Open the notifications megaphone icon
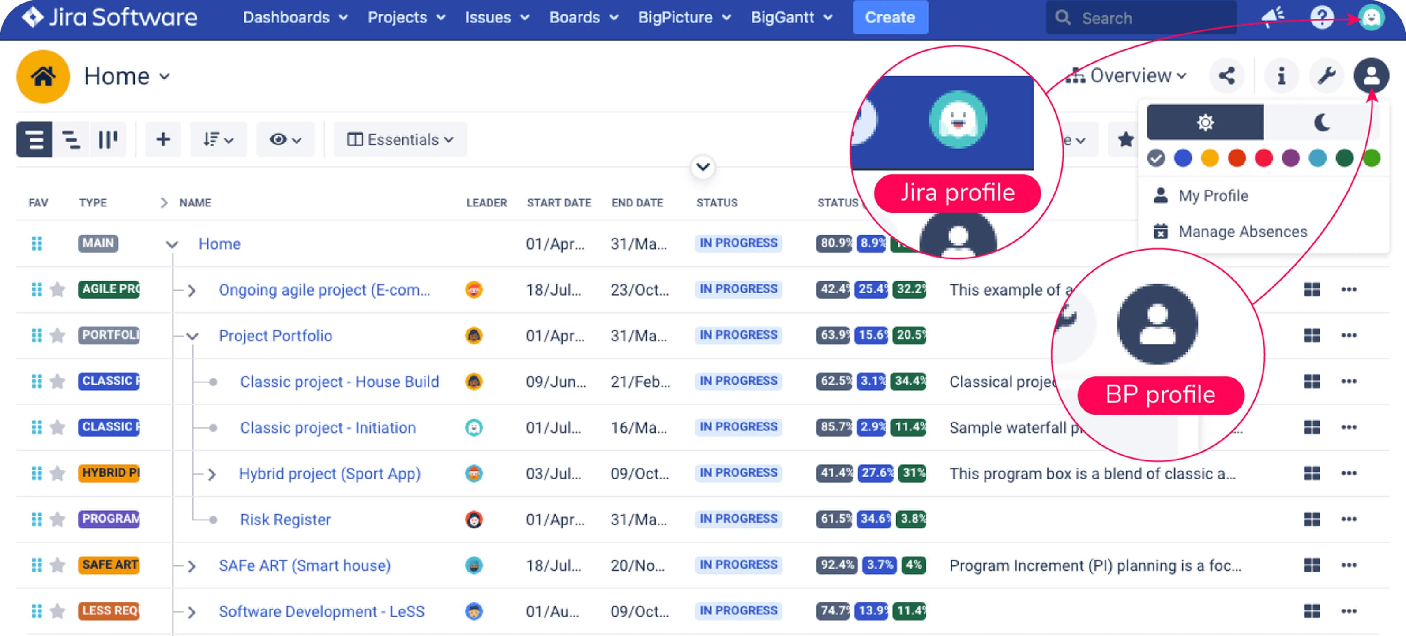 pos(1272,18)
